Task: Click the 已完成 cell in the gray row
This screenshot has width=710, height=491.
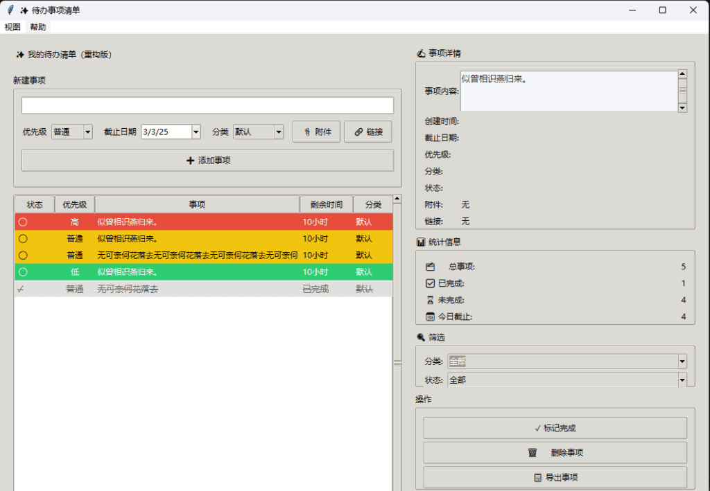Action: coord(315,289)
